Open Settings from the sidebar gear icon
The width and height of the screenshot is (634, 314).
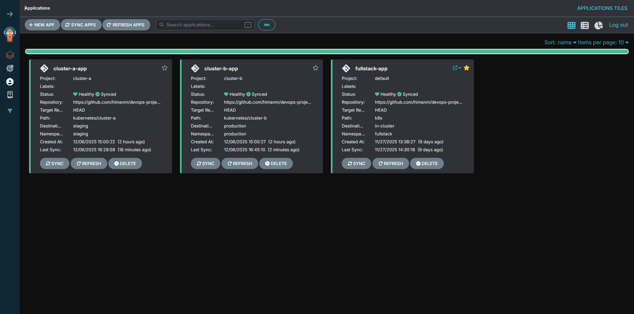10,68
